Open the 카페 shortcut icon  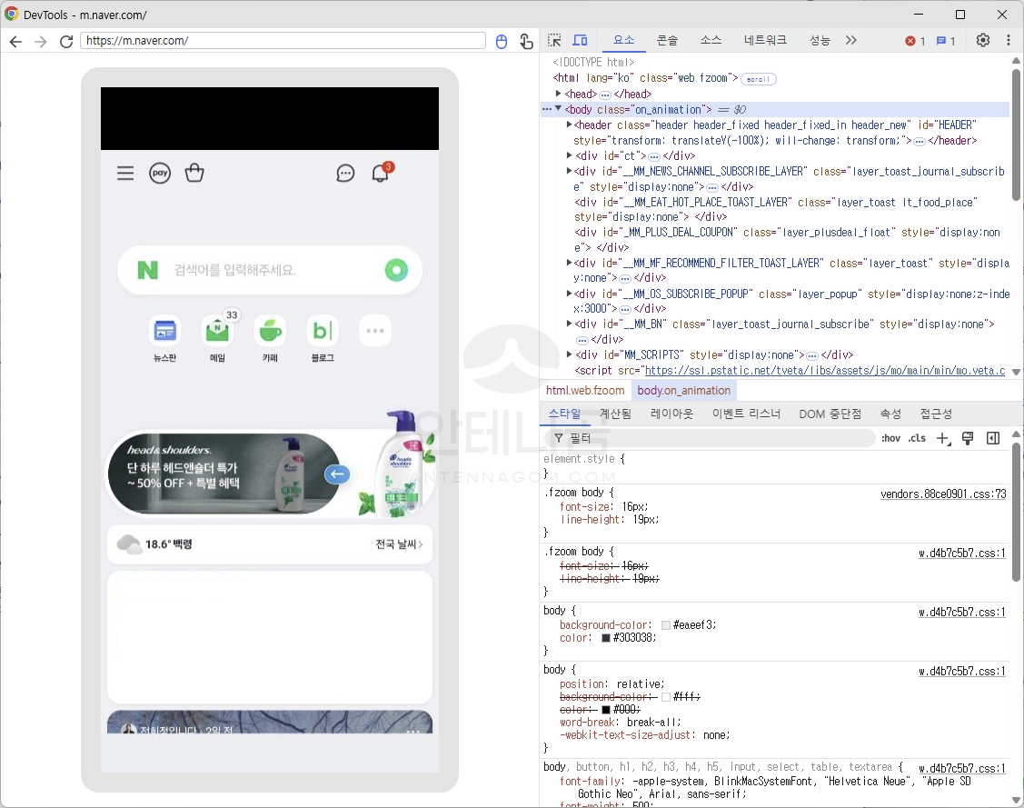point(271,331)
